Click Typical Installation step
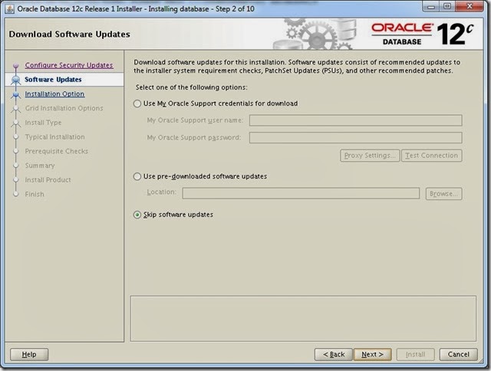Image resolution: width=491 pixels, height=371 pixels. point(54,137)
